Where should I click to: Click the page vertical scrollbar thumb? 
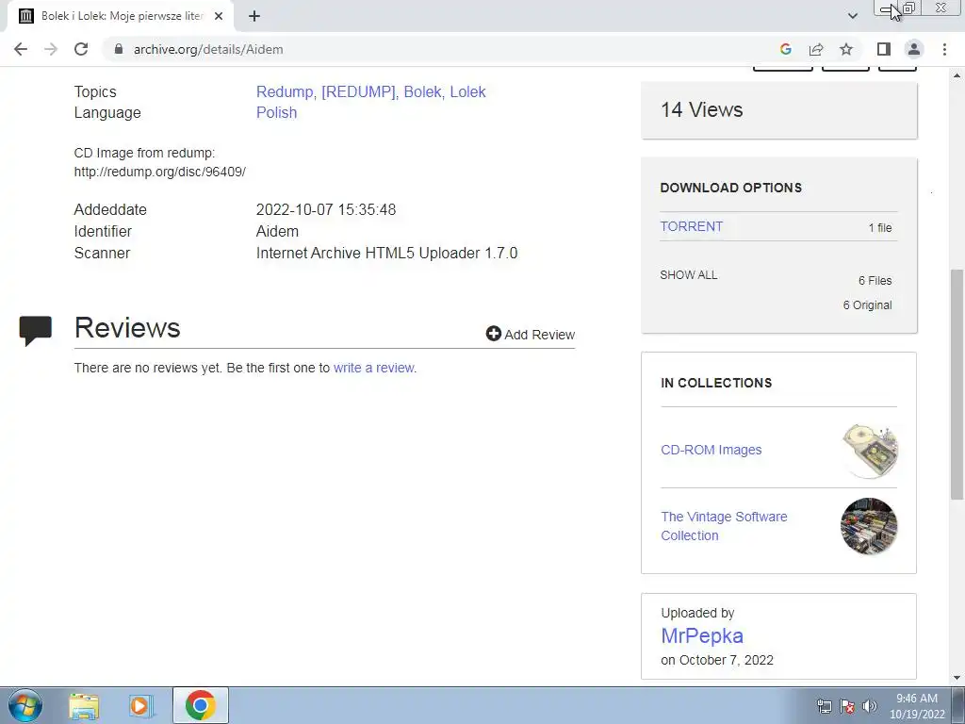pos(957,384)
